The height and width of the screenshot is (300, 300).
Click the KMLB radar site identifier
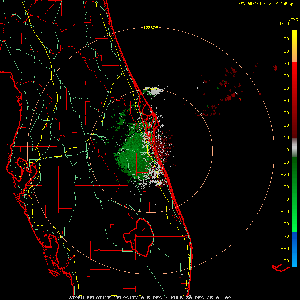[177, 298]
